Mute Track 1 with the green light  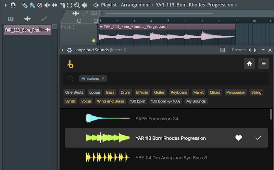tap(94, 40)
